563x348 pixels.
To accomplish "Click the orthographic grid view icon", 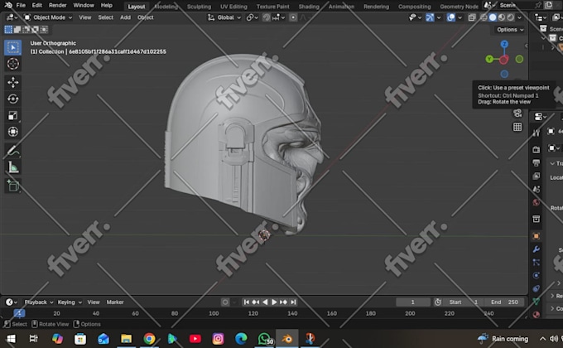I will point(517,127).
